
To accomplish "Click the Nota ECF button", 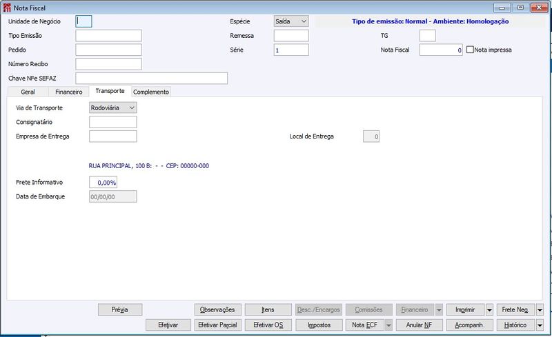I will click(x=365, y=325).
